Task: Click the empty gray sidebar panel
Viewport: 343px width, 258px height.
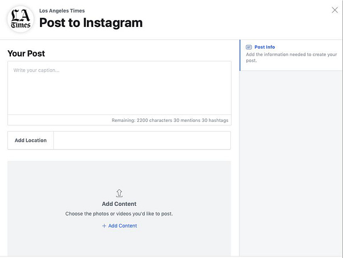Action: (x=291, y=163)
